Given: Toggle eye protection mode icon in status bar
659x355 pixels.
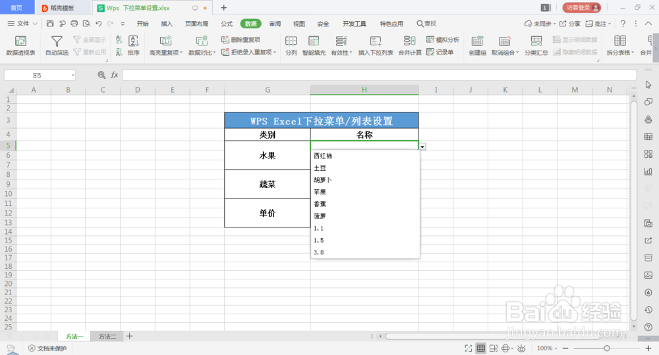Looking at the screenshot, I should 521,348.
